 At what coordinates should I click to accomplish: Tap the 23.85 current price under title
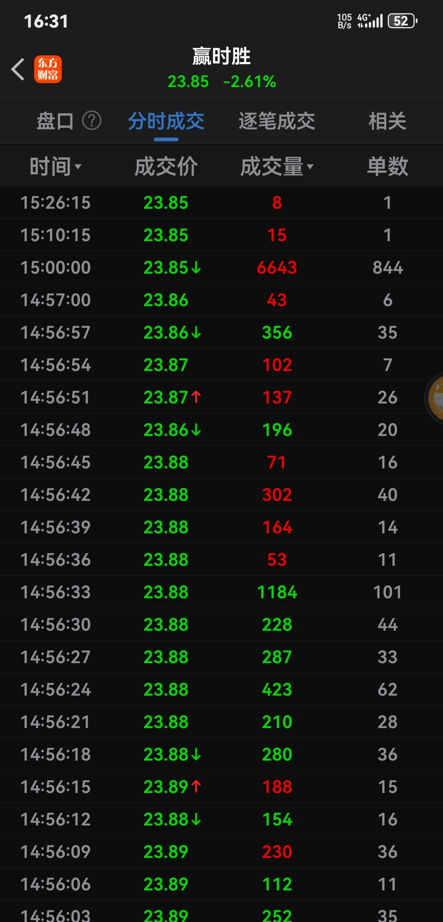point(188,82)
